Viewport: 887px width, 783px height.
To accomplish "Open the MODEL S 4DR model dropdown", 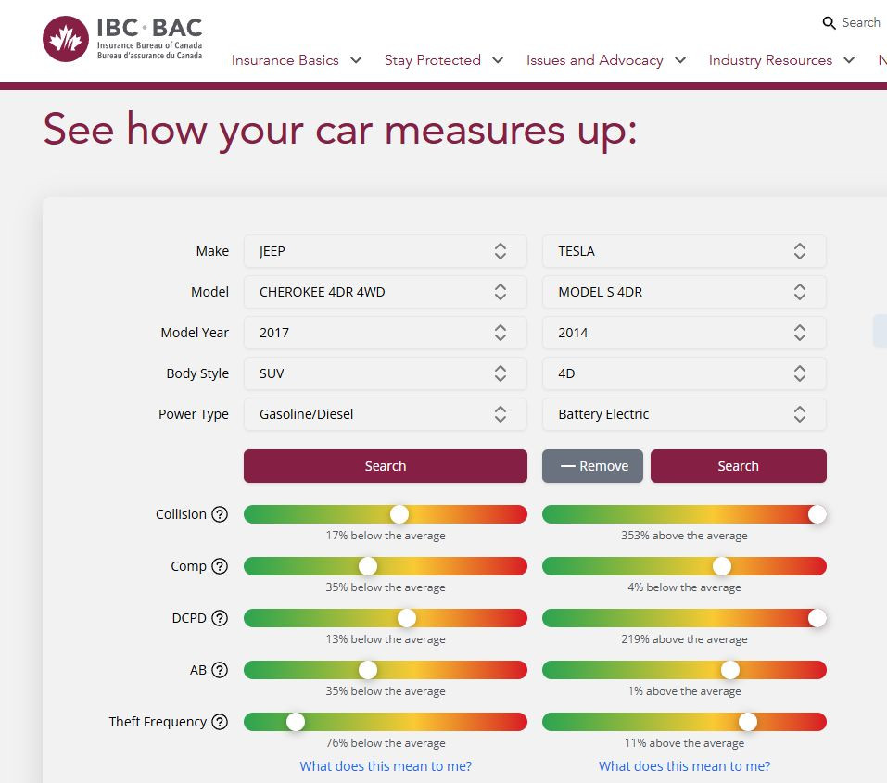I will tap(684, 292).
